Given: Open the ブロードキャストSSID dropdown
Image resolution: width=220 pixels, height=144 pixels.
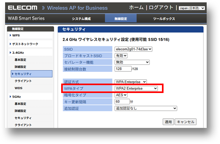Looking at the screenshot, I should pyautogui.click(x=121, y=56).
